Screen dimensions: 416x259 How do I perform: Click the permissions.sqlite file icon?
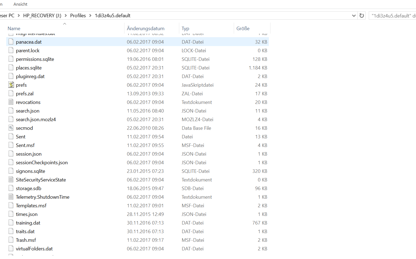(x=11, y=59)
